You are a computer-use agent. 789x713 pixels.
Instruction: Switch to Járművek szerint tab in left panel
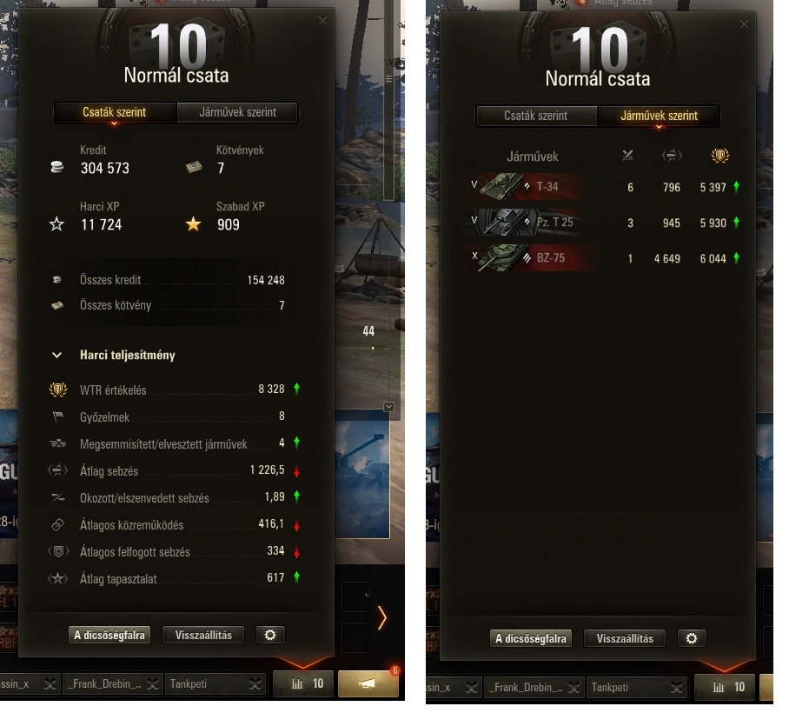pos(237,112)
